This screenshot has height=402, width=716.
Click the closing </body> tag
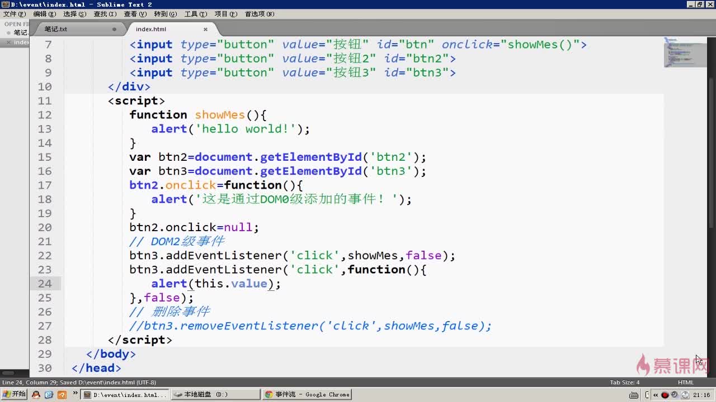pos(111,353)
